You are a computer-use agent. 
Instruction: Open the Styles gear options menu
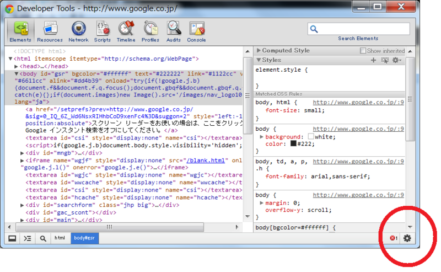tap(396, 60)
